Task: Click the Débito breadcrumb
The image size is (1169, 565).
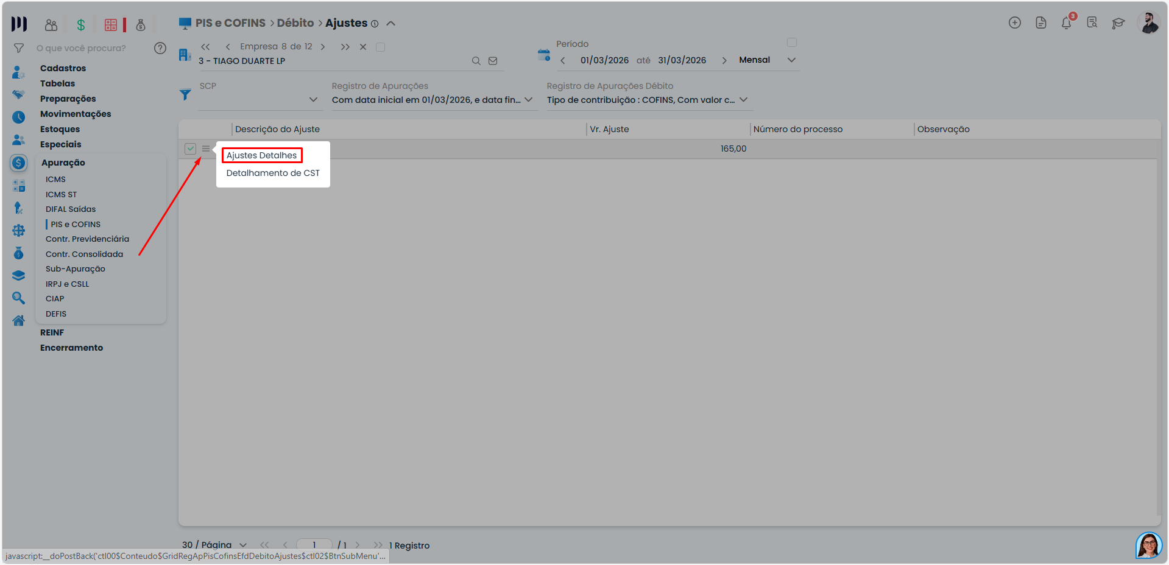Action: 295,23
